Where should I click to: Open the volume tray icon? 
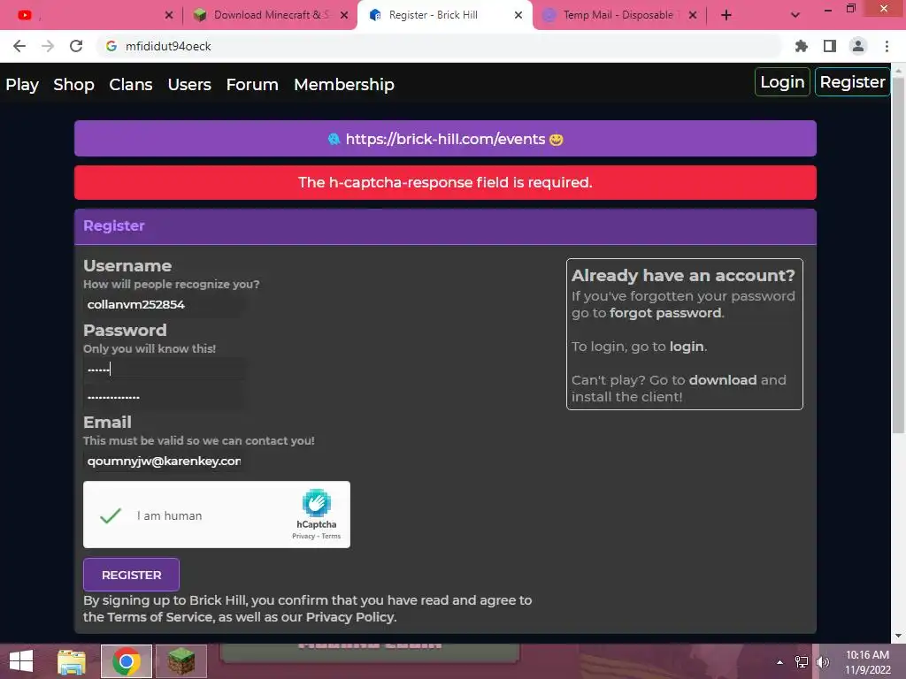coord(823,662)
